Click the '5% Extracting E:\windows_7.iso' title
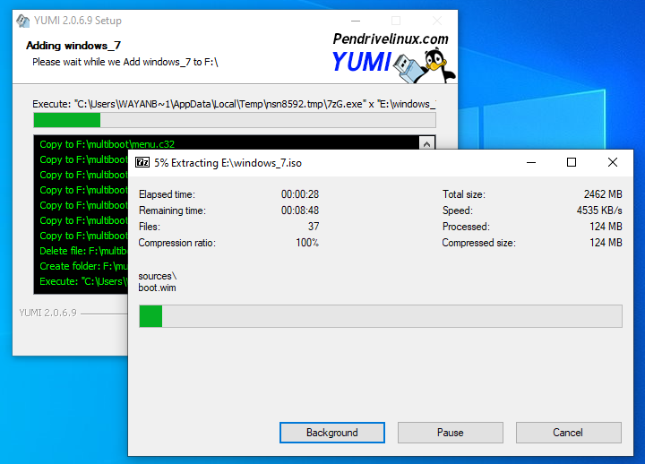 click(x=228, y=163)
